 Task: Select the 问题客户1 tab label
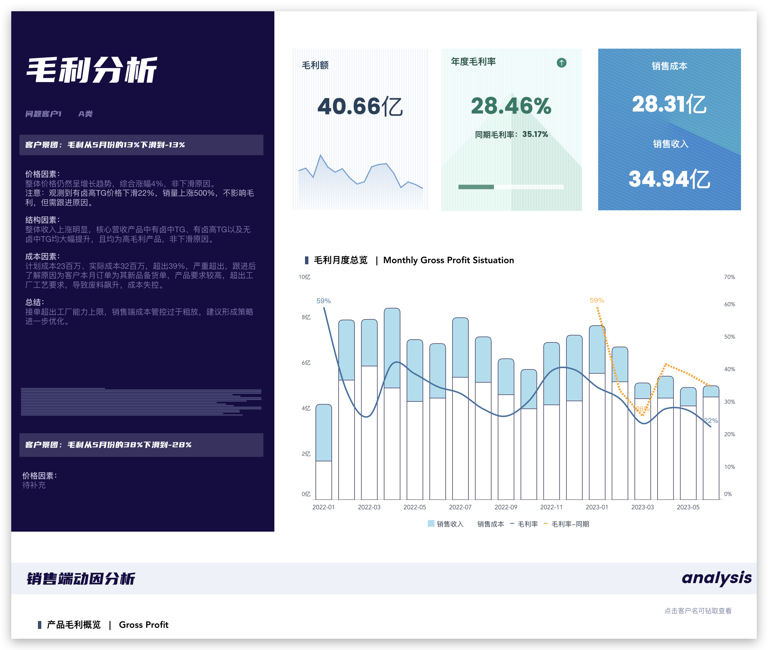(43, 114)
